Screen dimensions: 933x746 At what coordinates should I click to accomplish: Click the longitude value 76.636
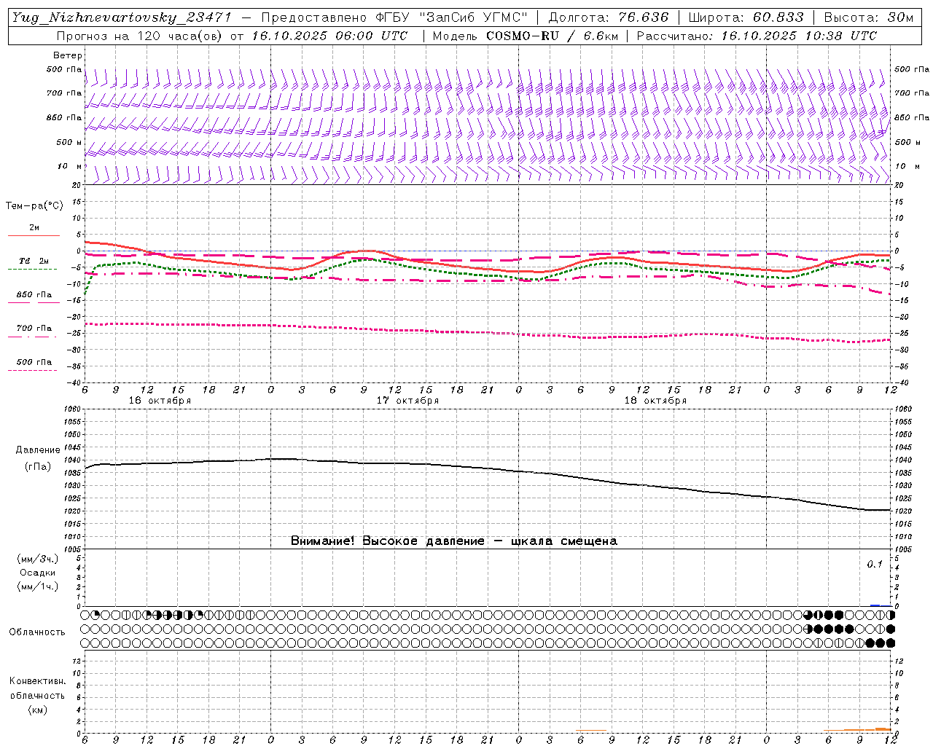point(644,17)
